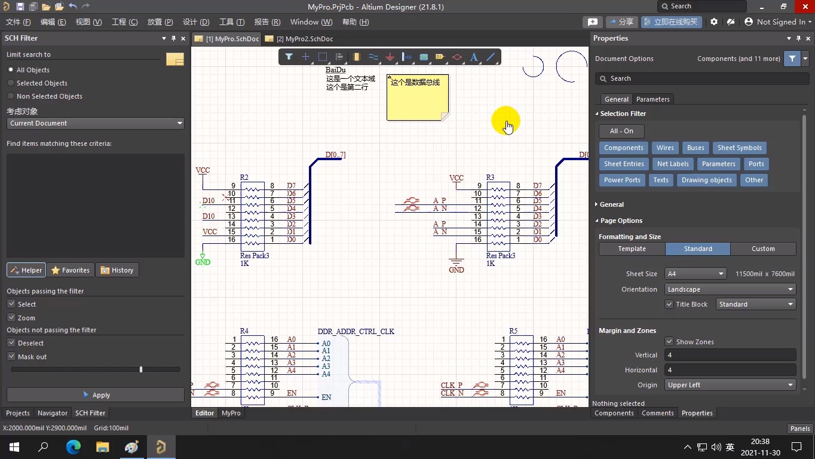Viewport: 815px width, 459px height.
Task: Select the rectangle selection tool icon
Action: (323, 57)
